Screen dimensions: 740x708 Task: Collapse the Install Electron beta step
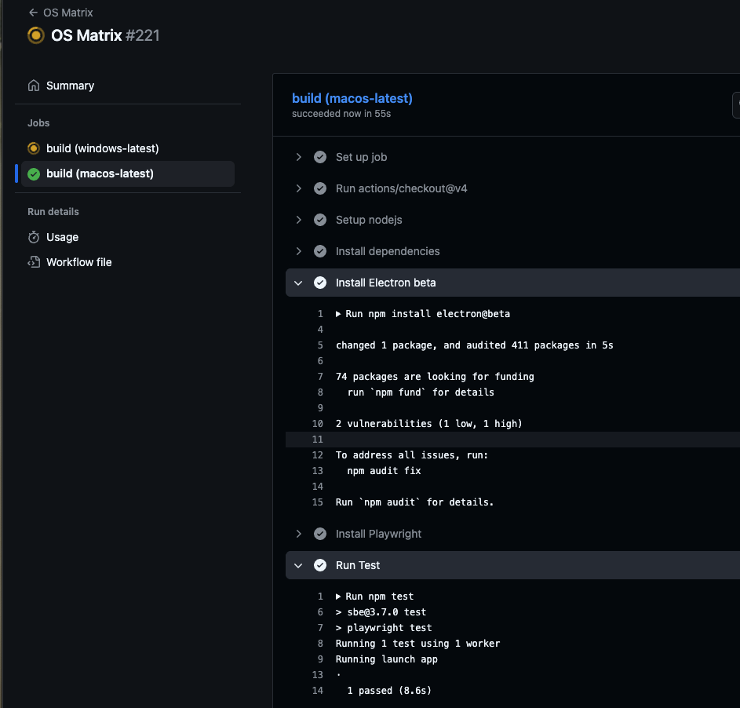click(x=297, y=283)
